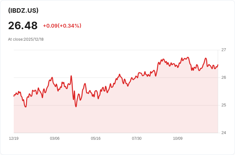Select the 12/19 x-axis date label

tap(14, 138)
